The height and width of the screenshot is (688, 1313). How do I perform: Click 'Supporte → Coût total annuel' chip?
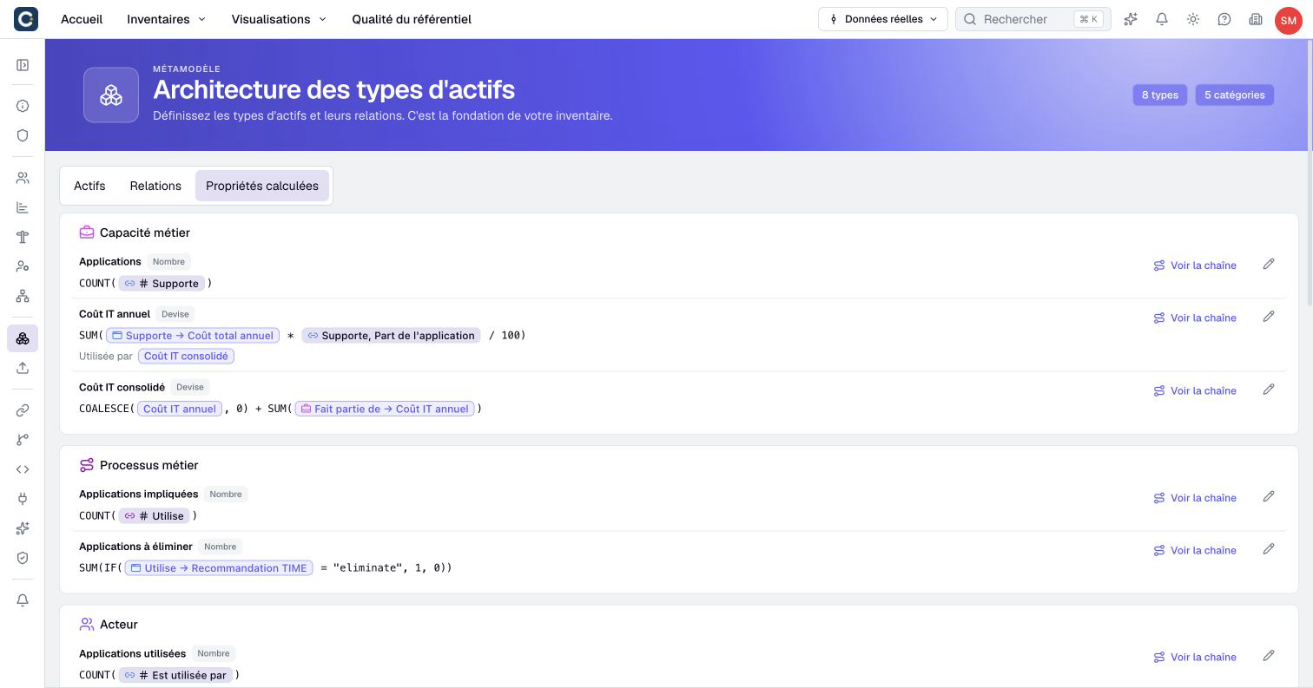click(193, 335)
